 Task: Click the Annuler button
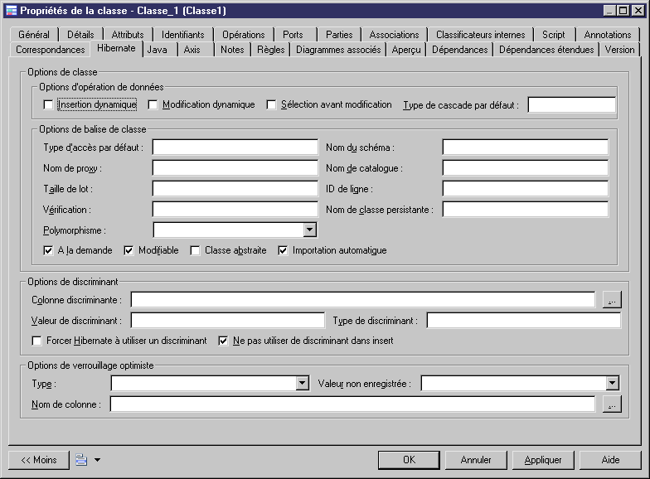coord(476,460)
